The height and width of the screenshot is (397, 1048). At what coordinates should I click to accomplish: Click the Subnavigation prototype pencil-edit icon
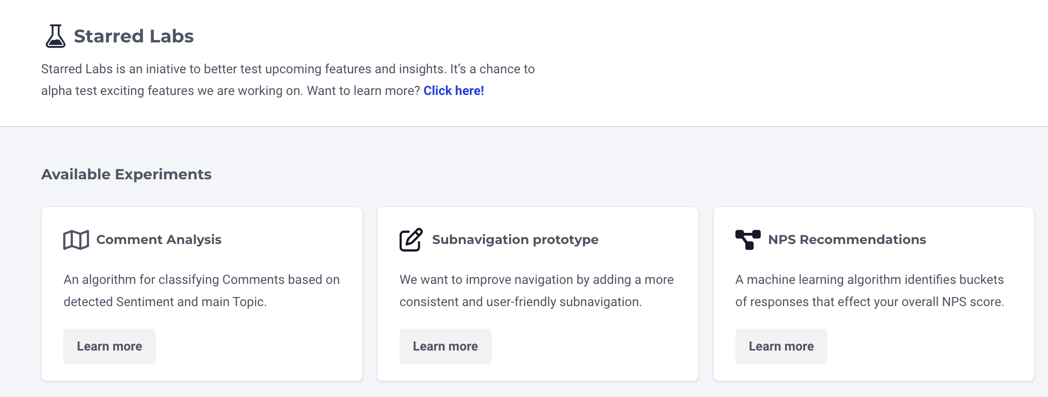coord(411,240)
